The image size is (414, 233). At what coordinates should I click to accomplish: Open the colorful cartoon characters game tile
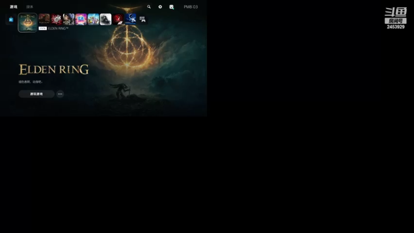point(93,19)
